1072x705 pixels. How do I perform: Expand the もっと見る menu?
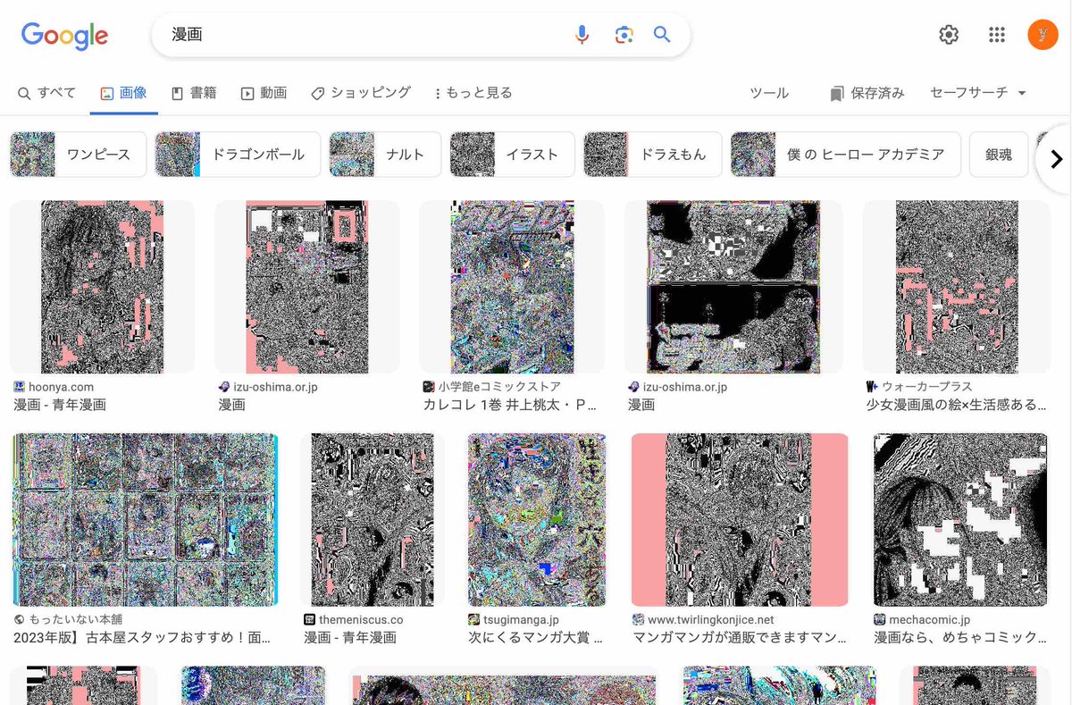[x=473, y=93]
